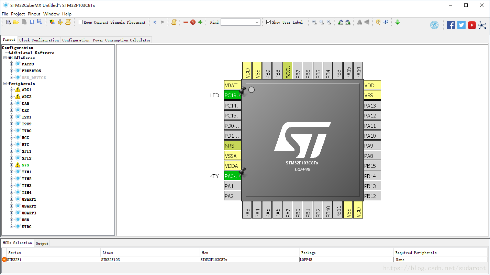Click the green PC13 LED pin
The height and width of the screenshot is (275, 490).
(x=233, y=95)
